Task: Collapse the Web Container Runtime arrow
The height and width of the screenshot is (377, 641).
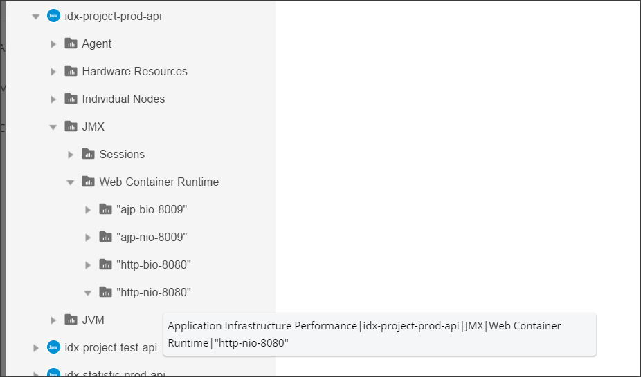Action: click(71, 182)
